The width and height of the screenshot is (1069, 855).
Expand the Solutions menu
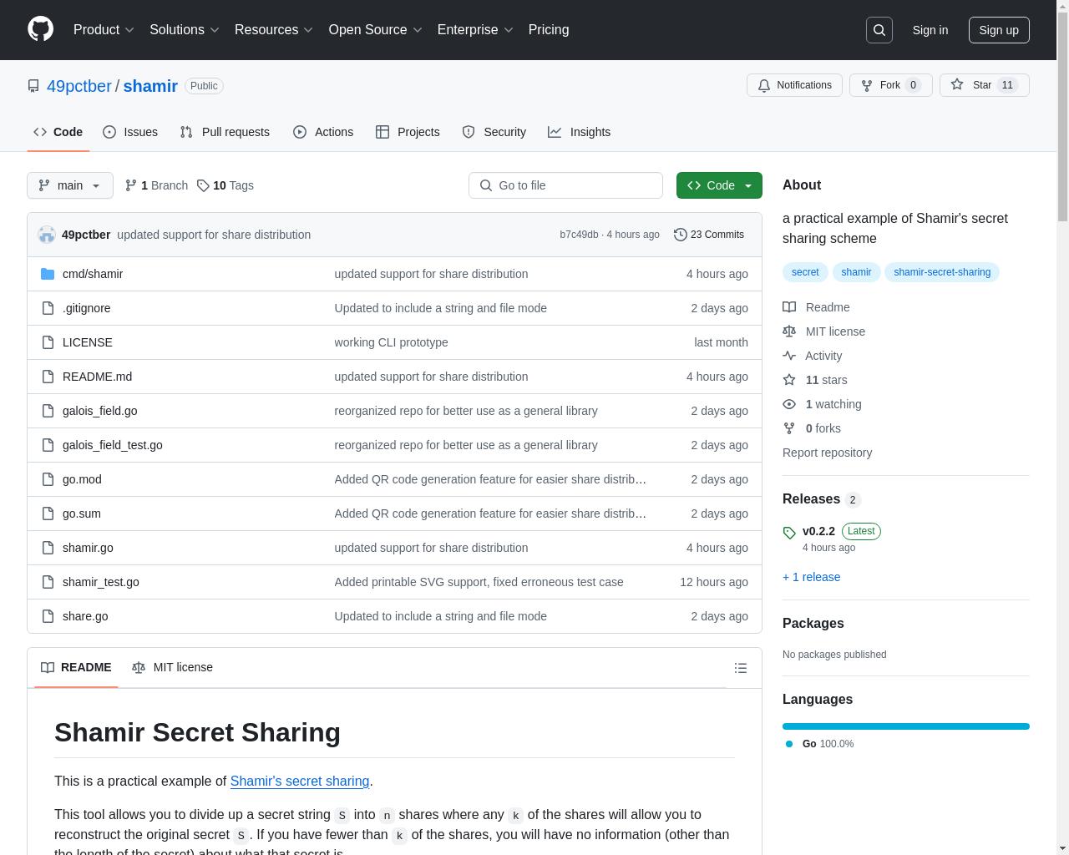(185, 30)
